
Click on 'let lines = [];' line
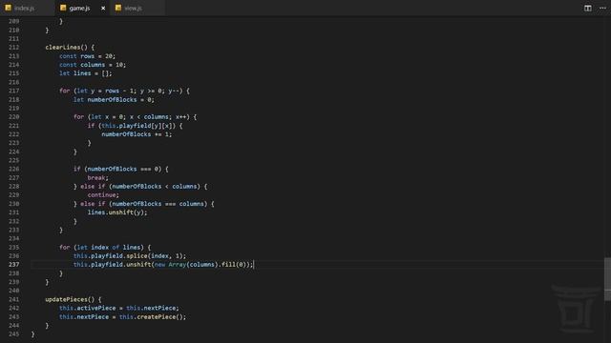point(86,73)
